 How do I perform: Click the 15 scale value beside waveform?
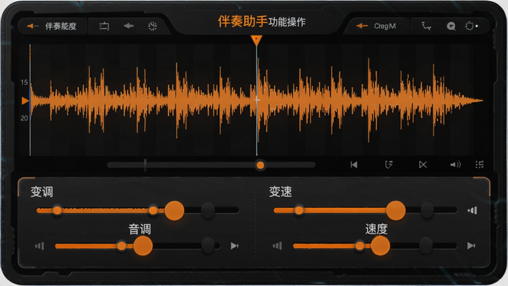24,83
